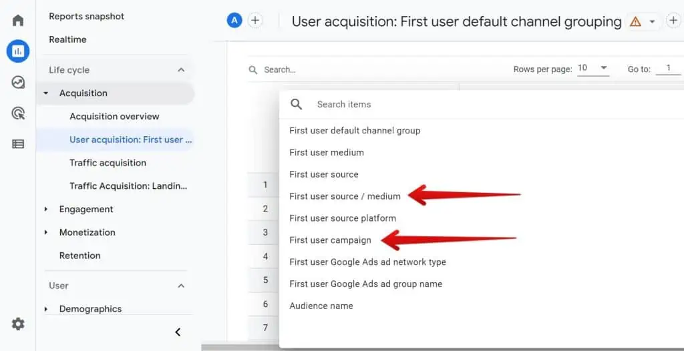Collapse the User section chevron
This screenshot has height=351, width=684.
tap(182, 286)
